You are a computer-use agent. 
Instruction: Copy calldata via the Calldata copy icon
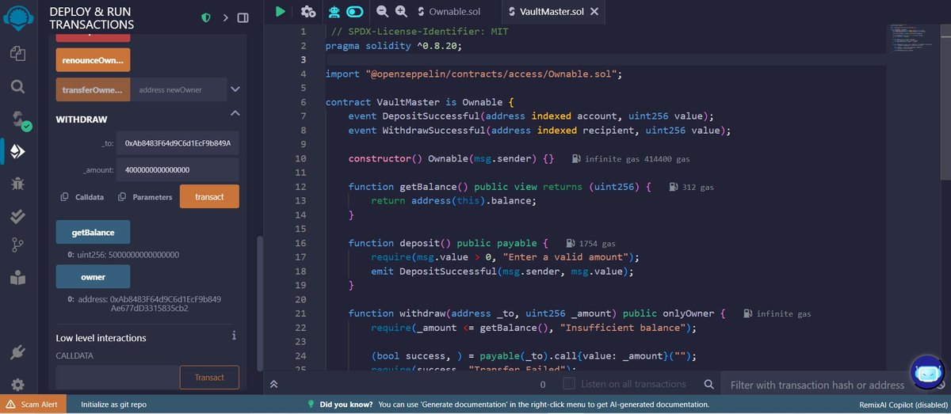click(66, 197)
